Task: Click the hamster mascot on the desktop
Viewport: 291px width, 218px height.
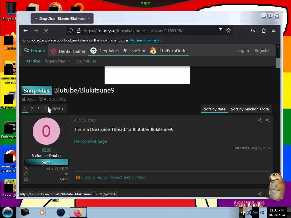Action: (x=276, y=186)
